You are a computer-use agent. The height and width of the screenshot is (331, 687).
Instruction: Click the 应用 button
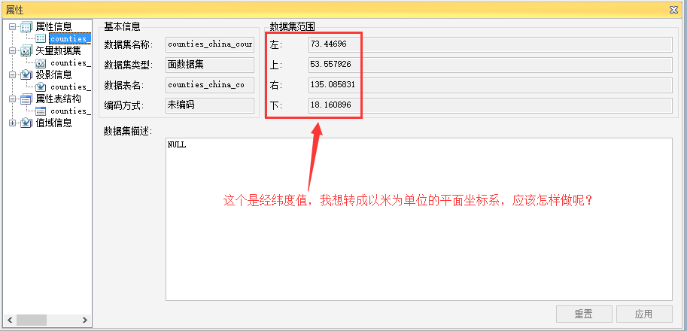tap(644, 314)
